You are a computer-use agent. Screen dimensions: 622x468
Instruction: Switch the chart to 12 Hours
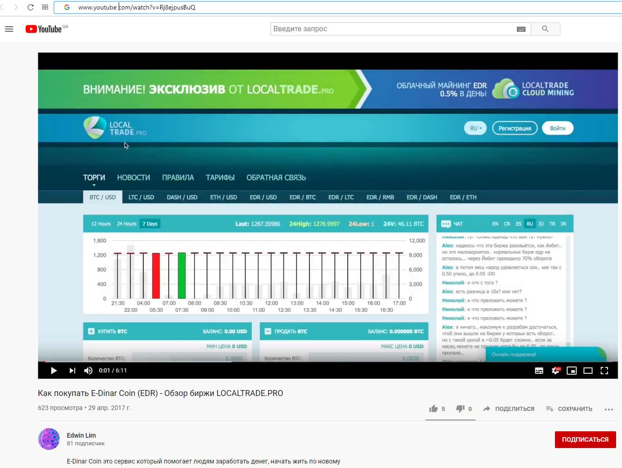coord(101,224)
